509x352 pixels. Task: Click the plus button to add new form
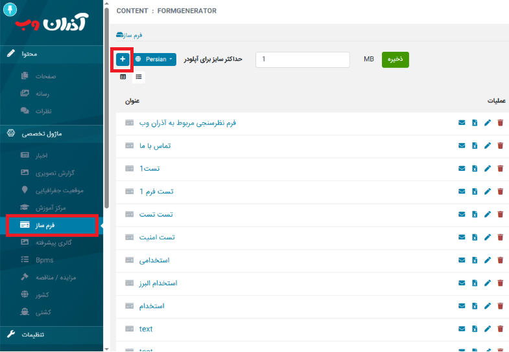tap(123, 60)
